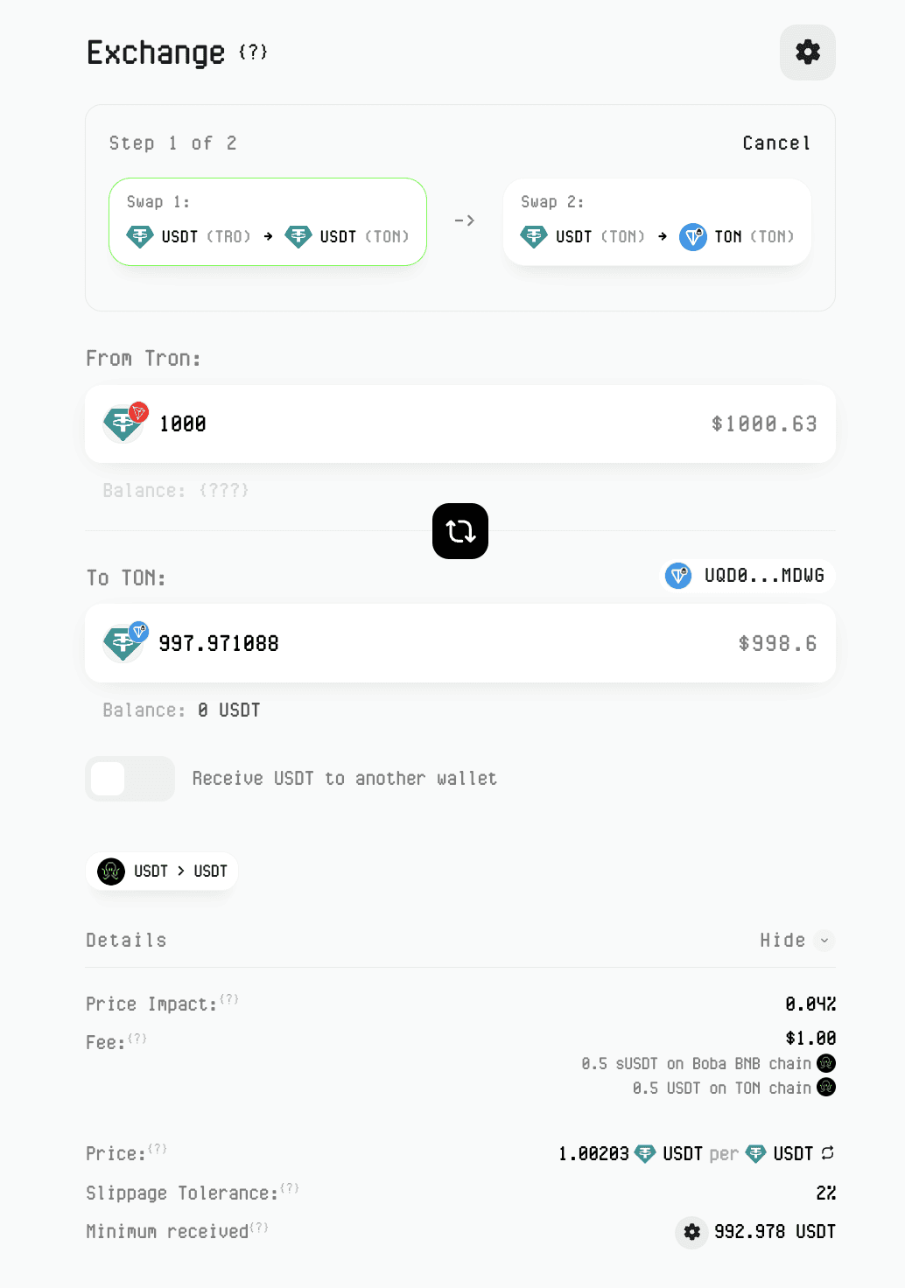Open the Slippage Tolerance help tooltip
This screenshot has width=905, height=1288.
point(290,1187)
